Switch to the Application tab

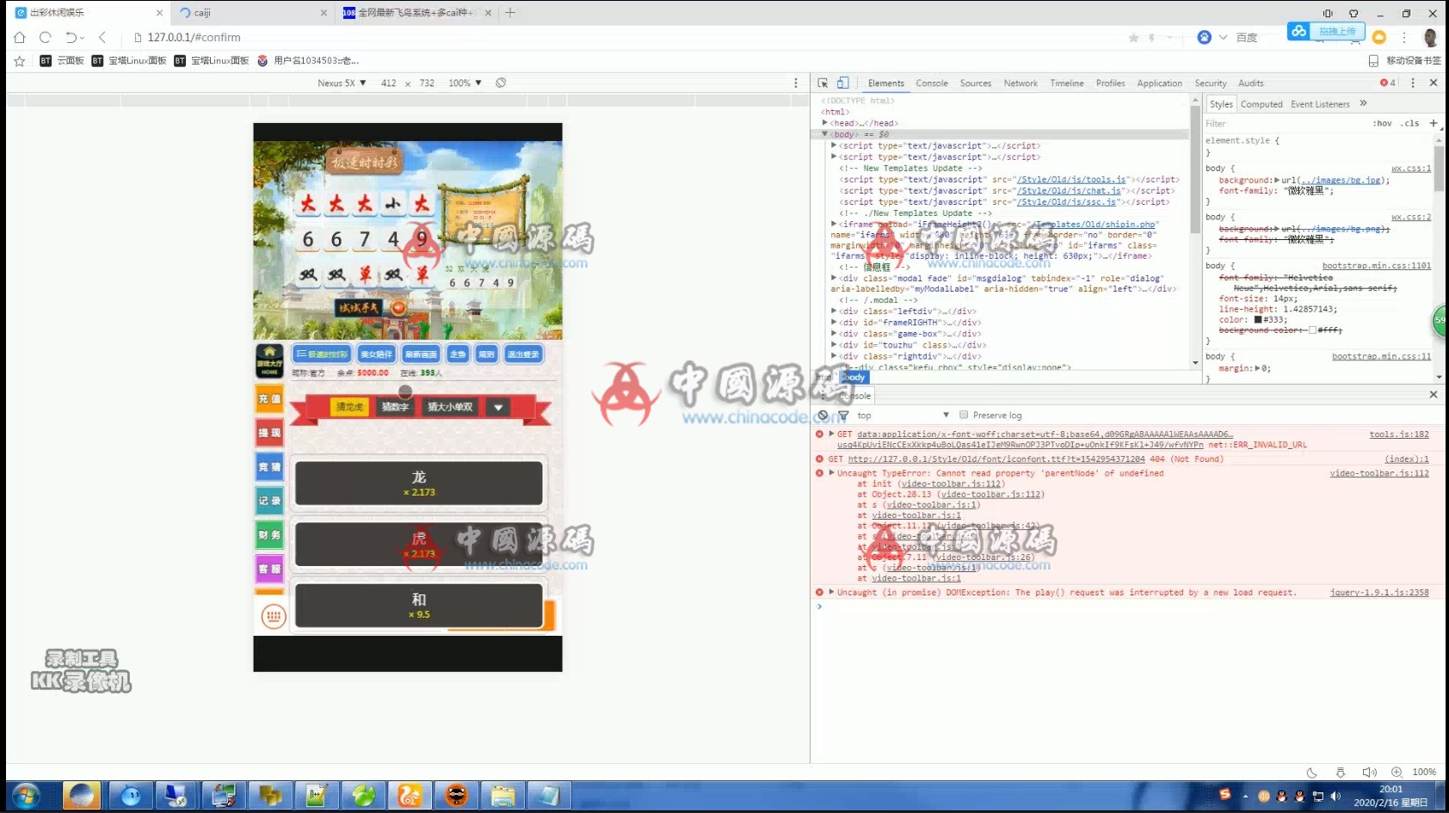click(1159, 83)
